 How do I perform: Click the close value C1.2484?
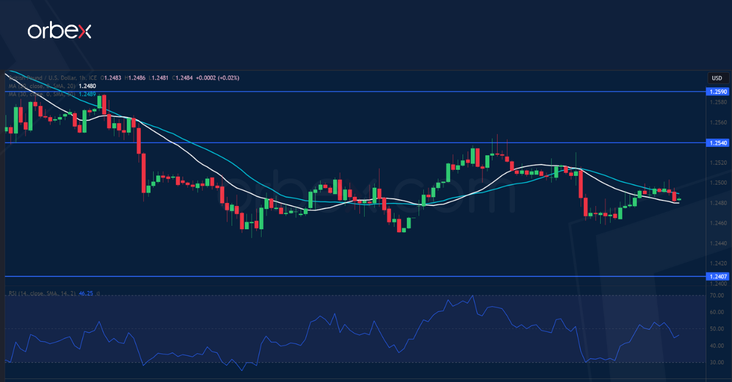pyautogui.click(x=182, y=78)
